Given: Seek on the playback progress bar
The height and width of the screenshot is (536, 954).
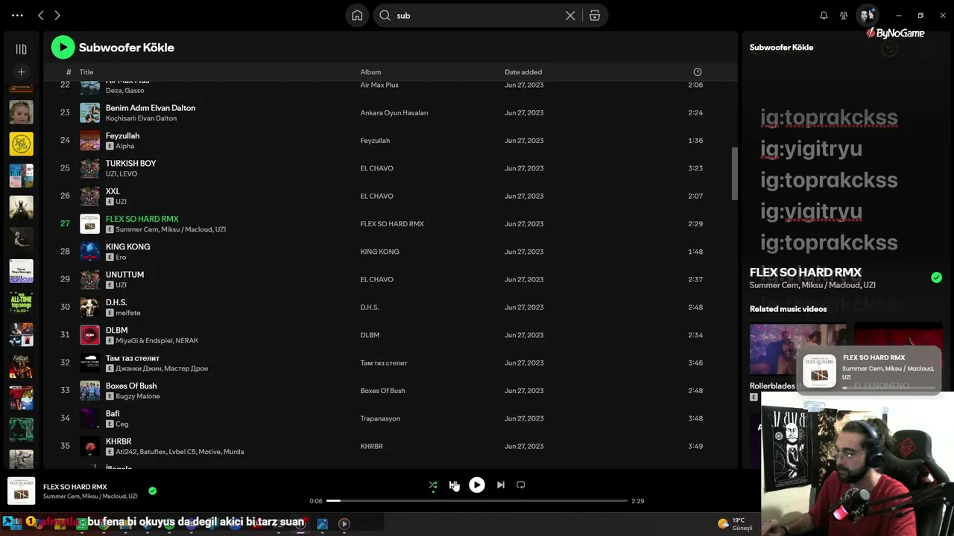Looking at the screenshot, I should (477, 501).
